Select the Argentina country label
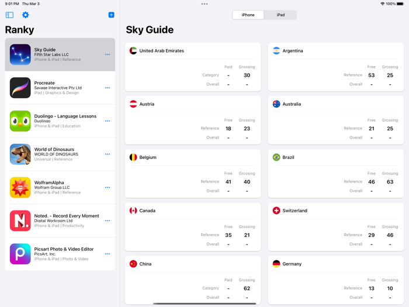The width and height of the screenshot is (409, 307). click(293, 51)
